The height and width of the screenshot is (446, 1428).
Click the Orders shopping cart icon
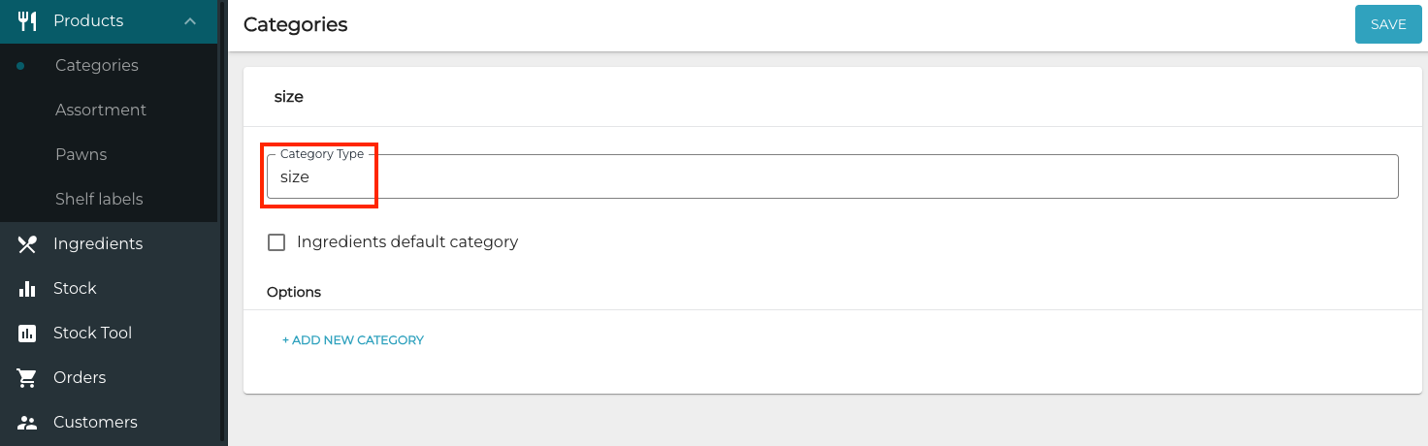pos(27,378)
